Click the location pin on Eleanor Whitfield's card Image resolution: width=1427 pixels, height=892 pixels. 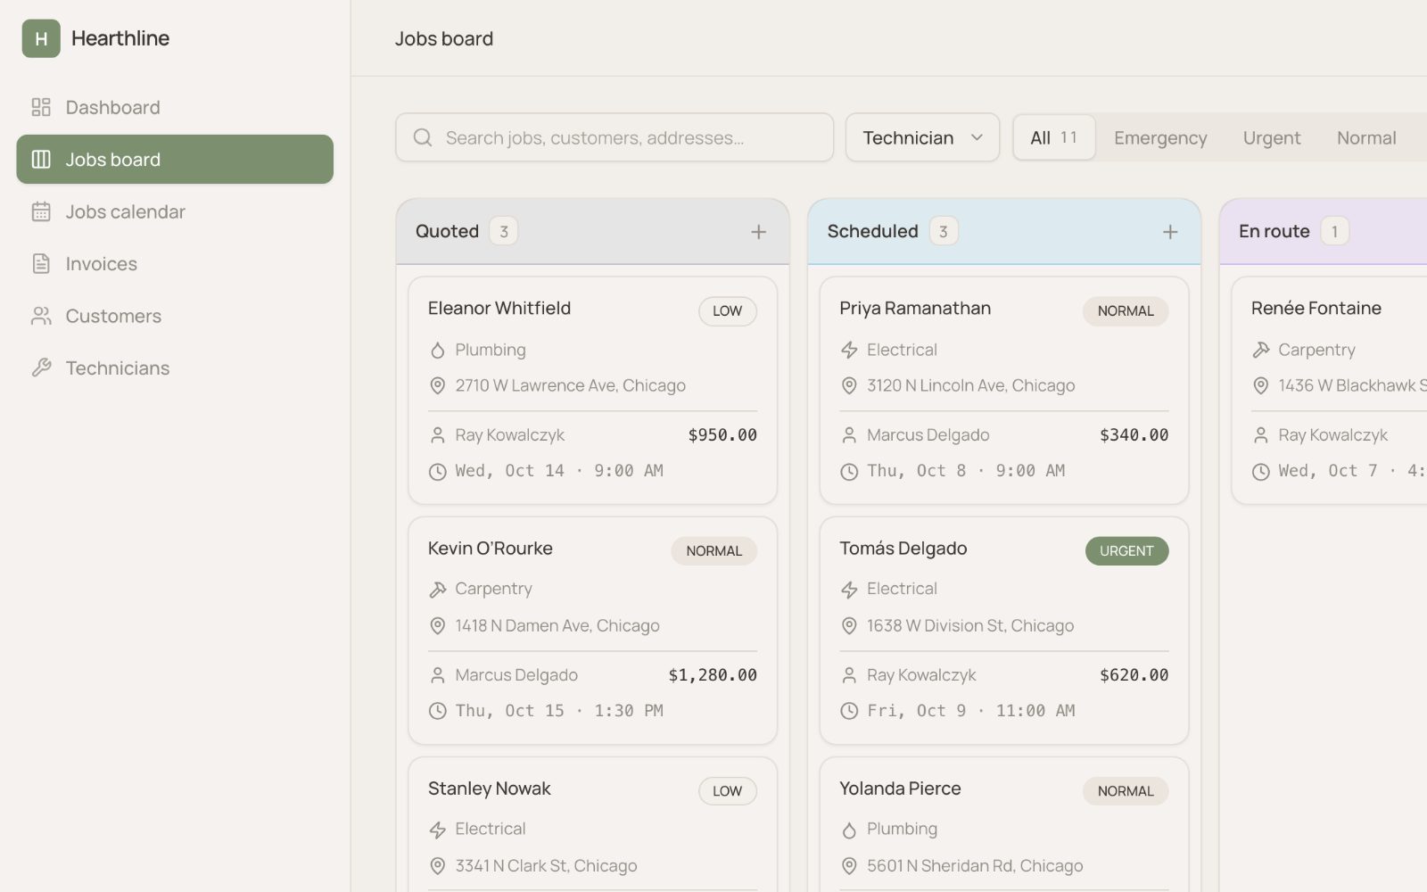click(437, 385)
